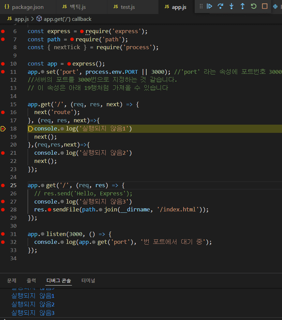The width and height of the screenshot is (282, 320).
Task: Toggle breakpoint on line 16
Action: tap(3, 112)
